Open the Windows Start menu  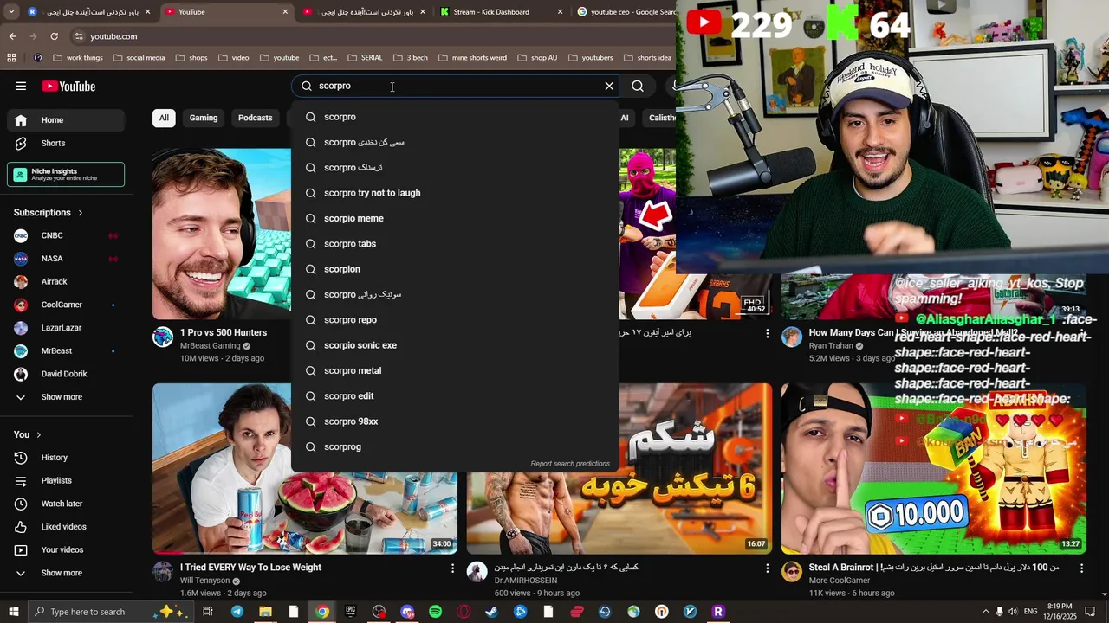click(14, 612)
